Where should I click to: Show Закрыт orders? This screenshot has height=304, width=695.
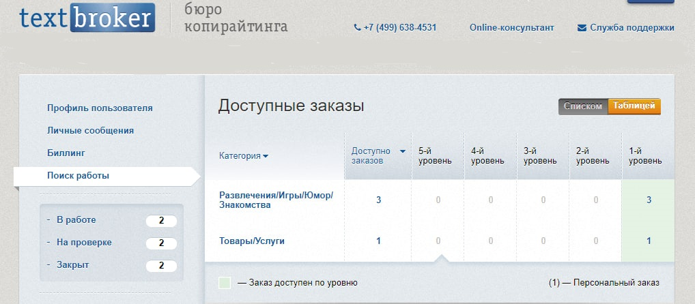(72, 264)
